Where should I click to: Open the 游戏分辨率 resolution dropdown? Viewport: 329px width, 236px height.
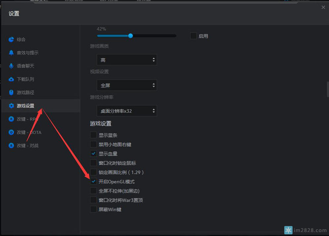(x=127, y=111)
